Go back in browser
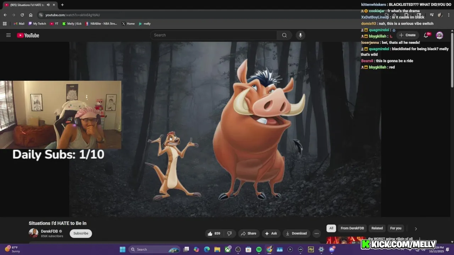The height and width of the screenshot is (255, 454). [x=5, y=15]
